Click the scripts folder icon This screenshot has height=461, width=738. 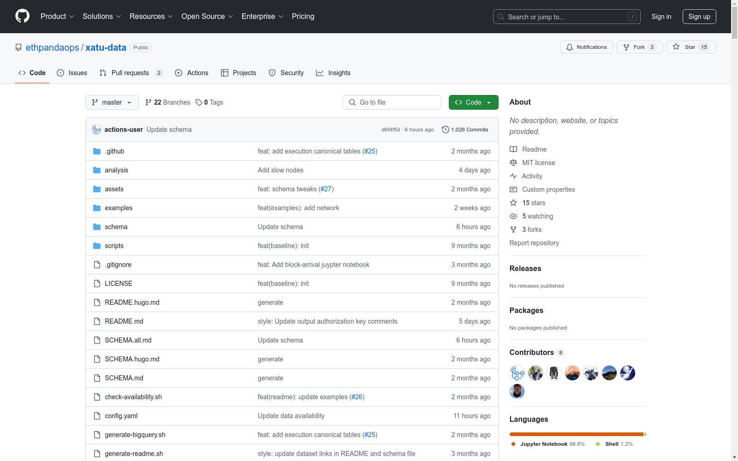point(97,246)
